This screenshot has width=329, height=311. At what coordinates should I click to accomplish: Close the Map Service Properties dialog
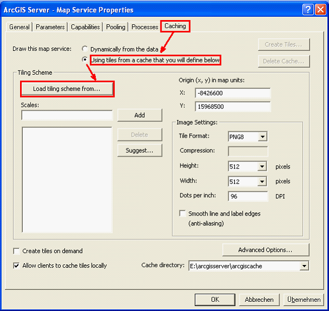tap(320, 9)
